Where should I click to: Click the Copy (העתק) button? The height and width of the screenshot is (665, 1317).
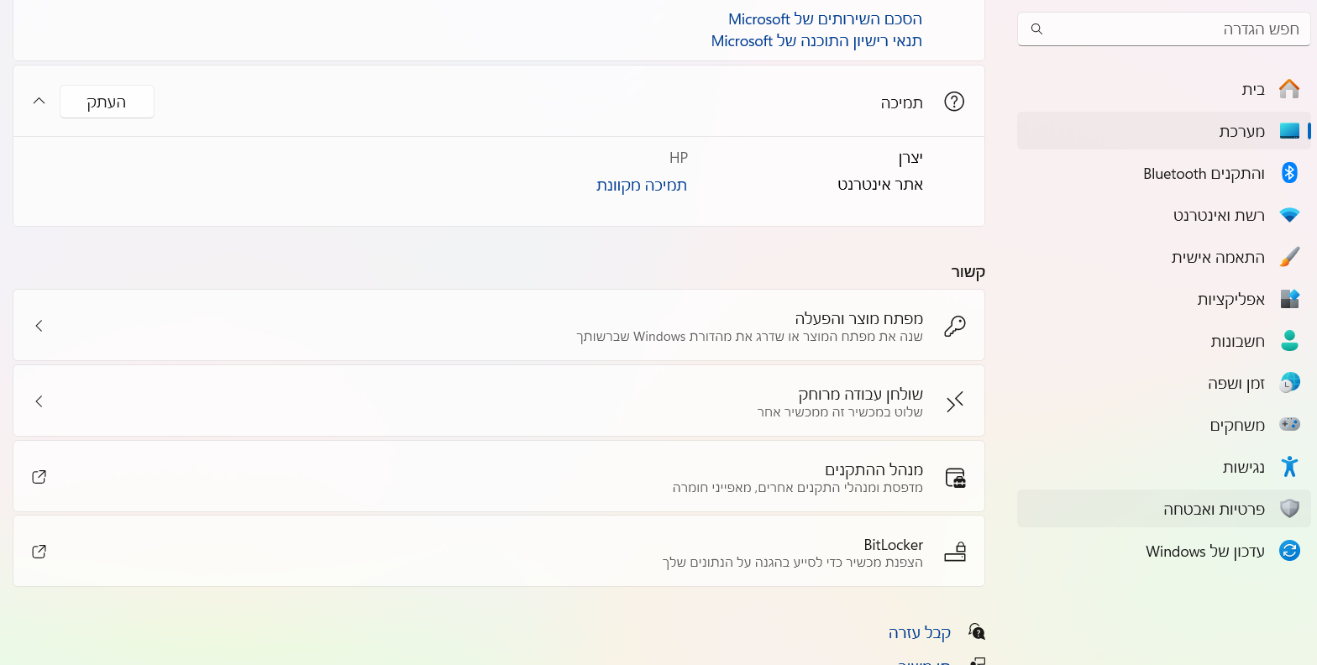click(x=107, y=102)
